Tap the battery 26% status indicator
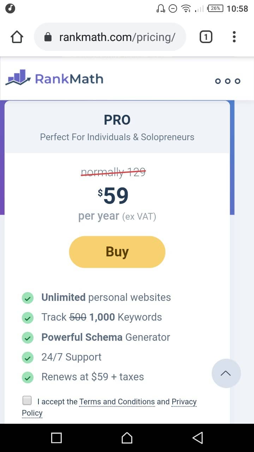254x452 pixels. click(x=216, y=8)
